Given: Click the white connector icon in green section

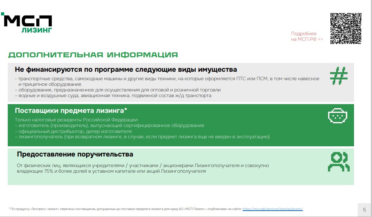Looking at the screenshot, I should coord(338,116).
